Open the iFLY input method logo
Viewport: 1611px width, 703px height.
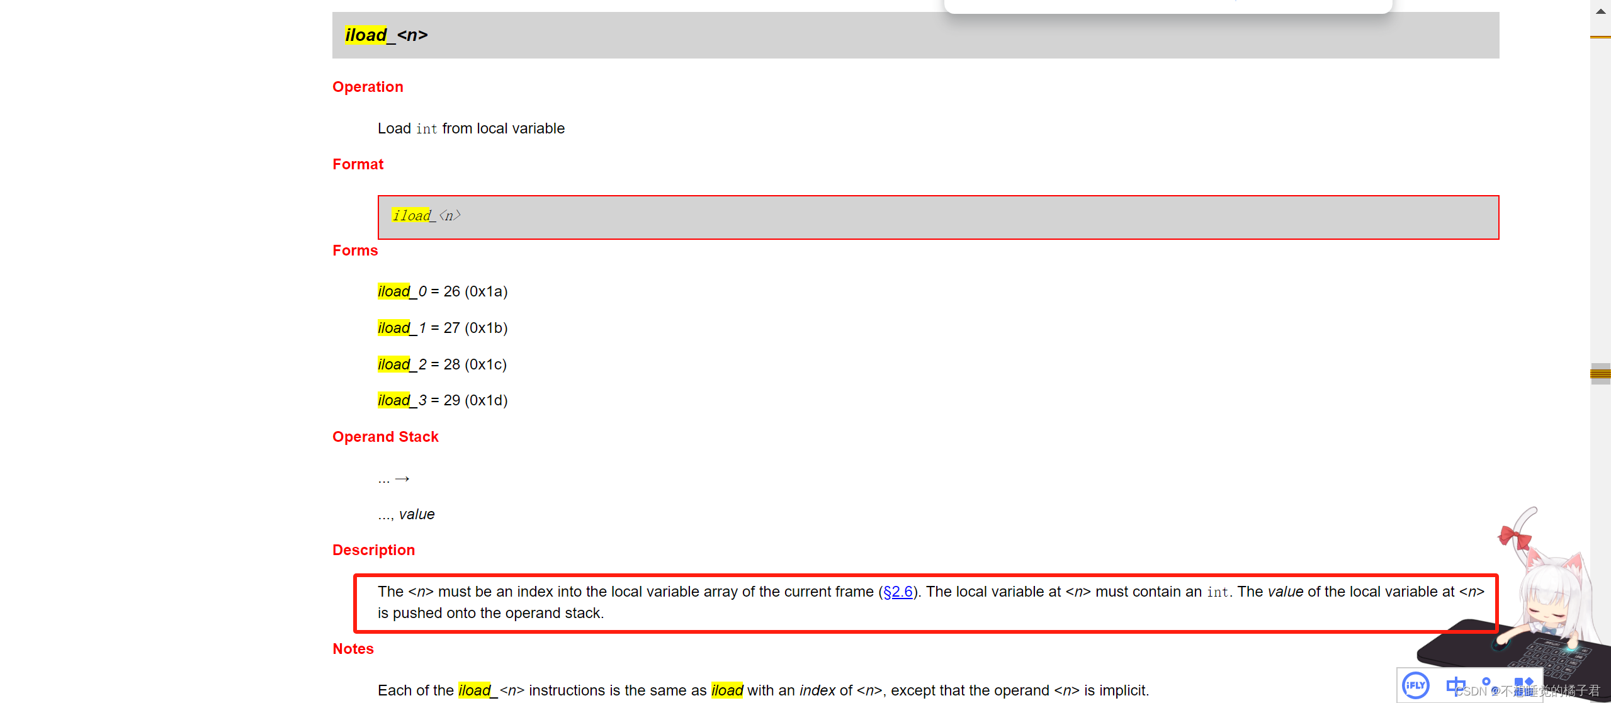[1415, 685]
